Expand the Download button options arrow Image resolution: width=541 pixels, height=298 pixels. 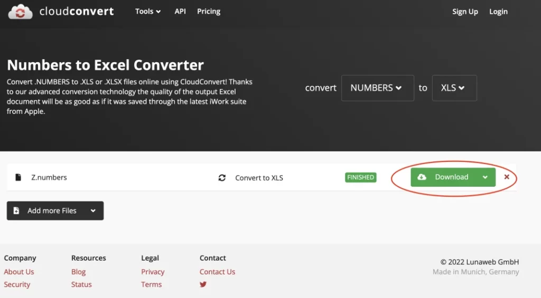coord(485,177)
